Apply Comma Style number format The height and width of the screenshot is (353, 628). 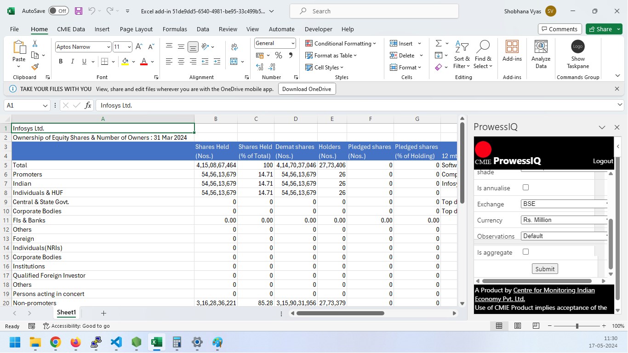(x=291, y=56)
